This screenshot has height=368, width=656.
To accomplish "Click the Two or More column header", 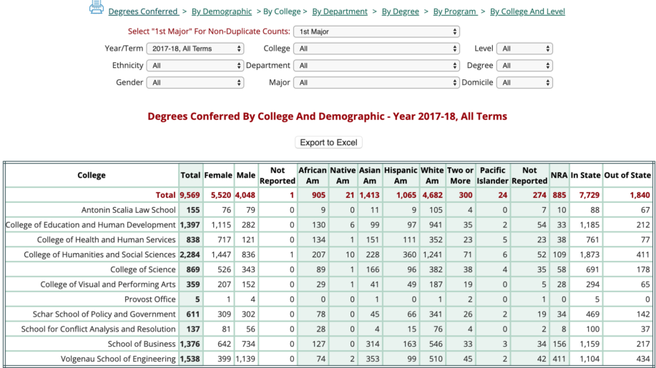I will 460,176.
